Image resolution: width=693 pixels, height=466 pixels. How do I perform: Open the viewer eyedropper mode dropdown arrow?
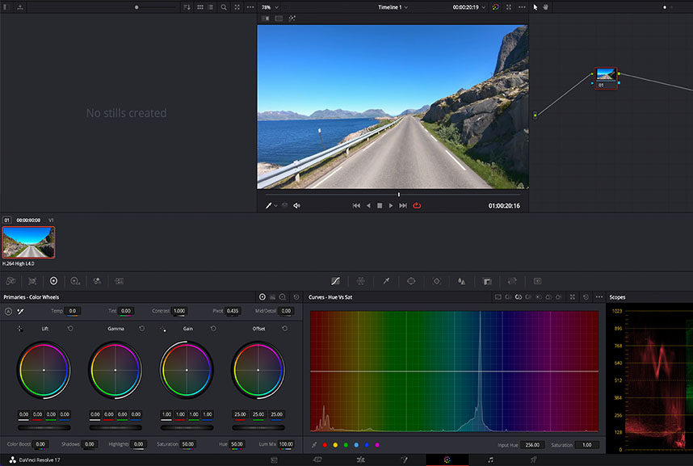pyautogui.click(x=275, y=206)
